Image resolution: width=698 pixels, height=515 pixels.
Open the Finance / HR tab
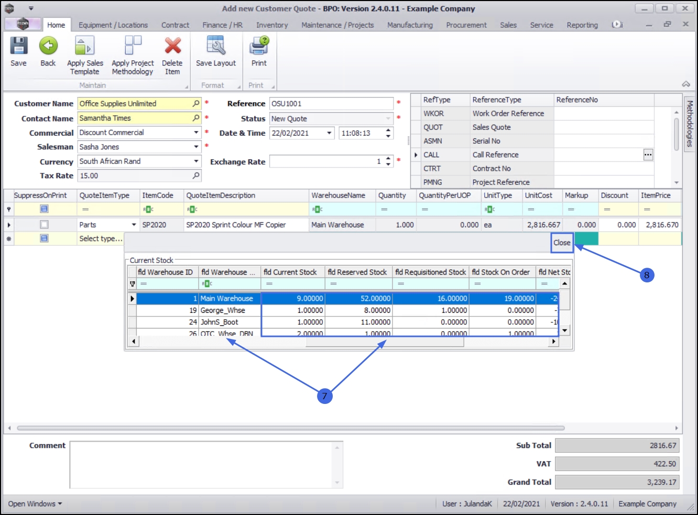[x=223, y=25]
